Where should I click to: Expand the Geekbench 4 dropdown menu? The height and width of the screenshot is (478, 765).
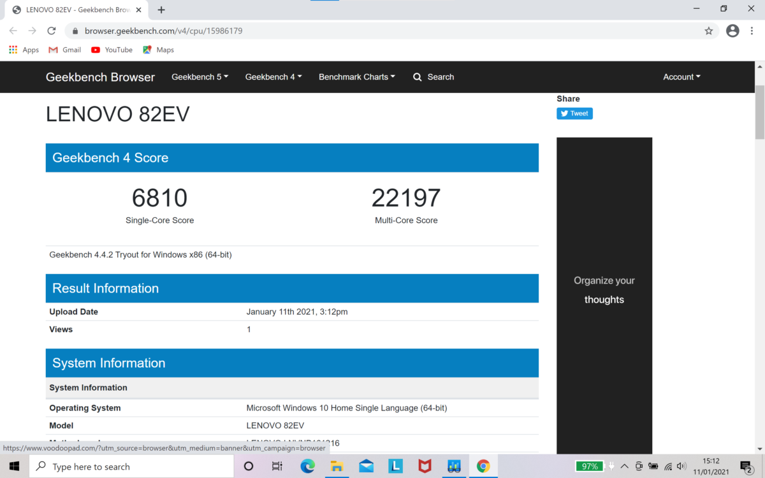[273, 77]
